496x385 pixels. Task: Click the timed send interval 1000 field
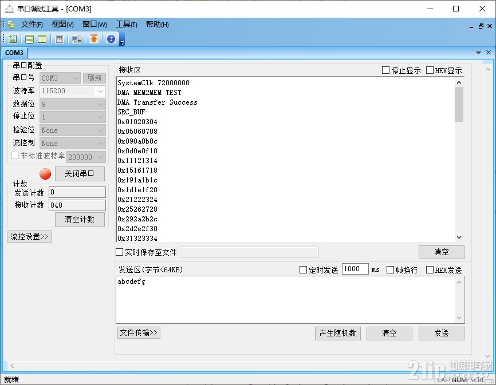pos(355,269)
